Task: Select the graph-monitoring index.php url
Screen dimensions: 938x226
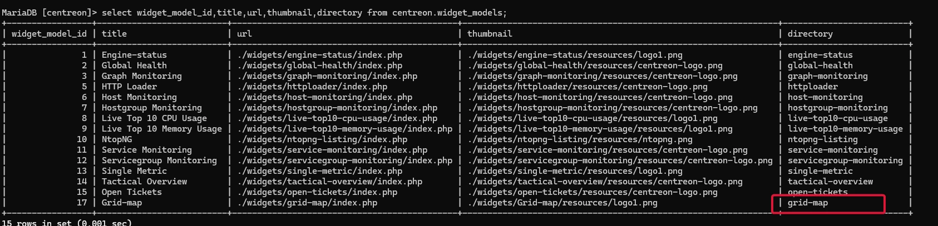Action: click(x=327, y=76)
